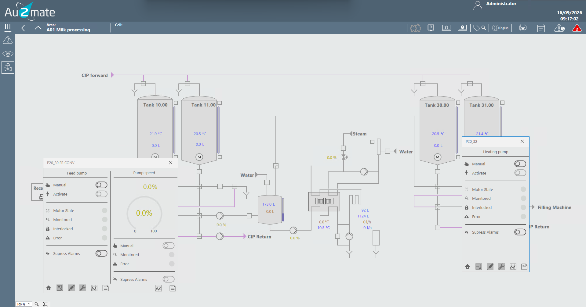Image resolution: width=586 pixels, height=307 pixels.
Task: Open the trend chart icon in Feed pump section
Action: coord(94,288)
